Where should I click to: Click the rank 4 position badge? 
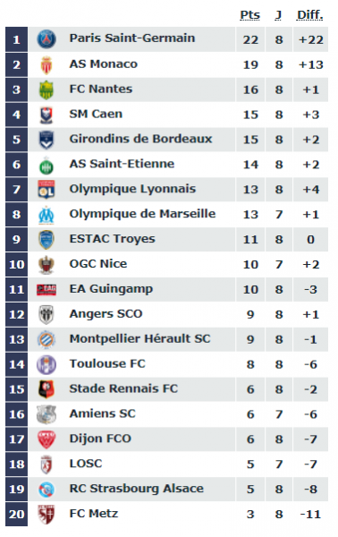(16, 115)
